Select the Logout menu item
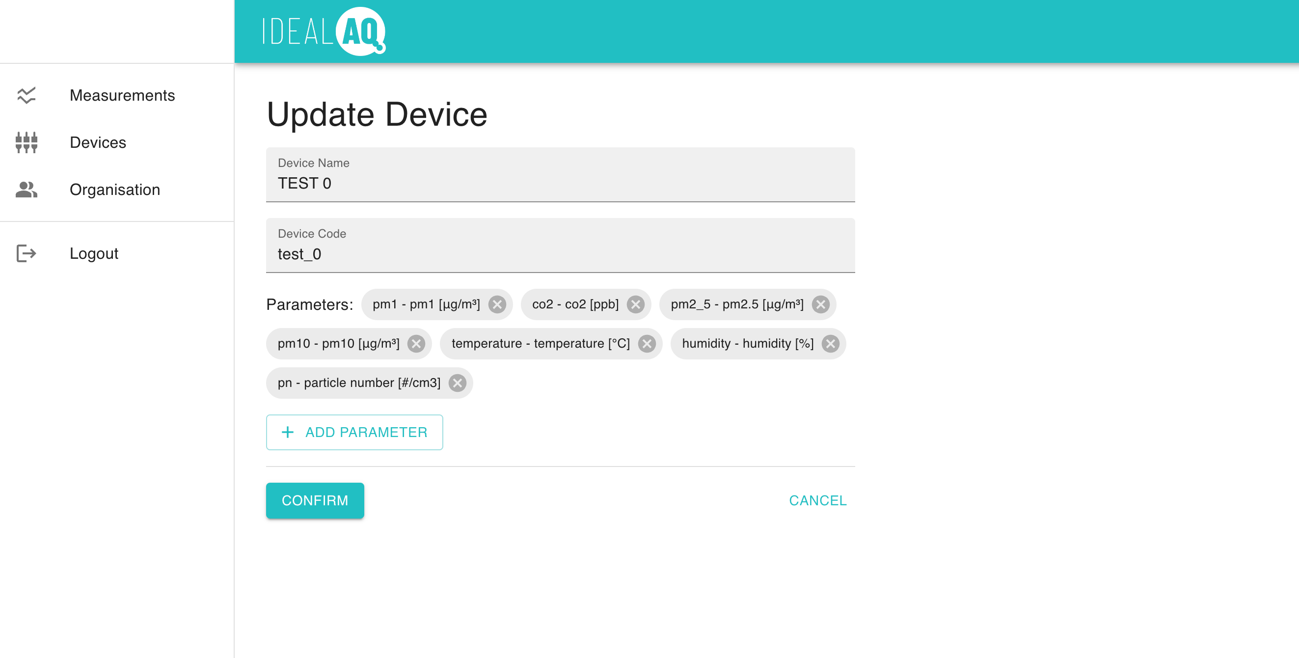The height and width of the screenshot is (658, 1299). [117, 253]
